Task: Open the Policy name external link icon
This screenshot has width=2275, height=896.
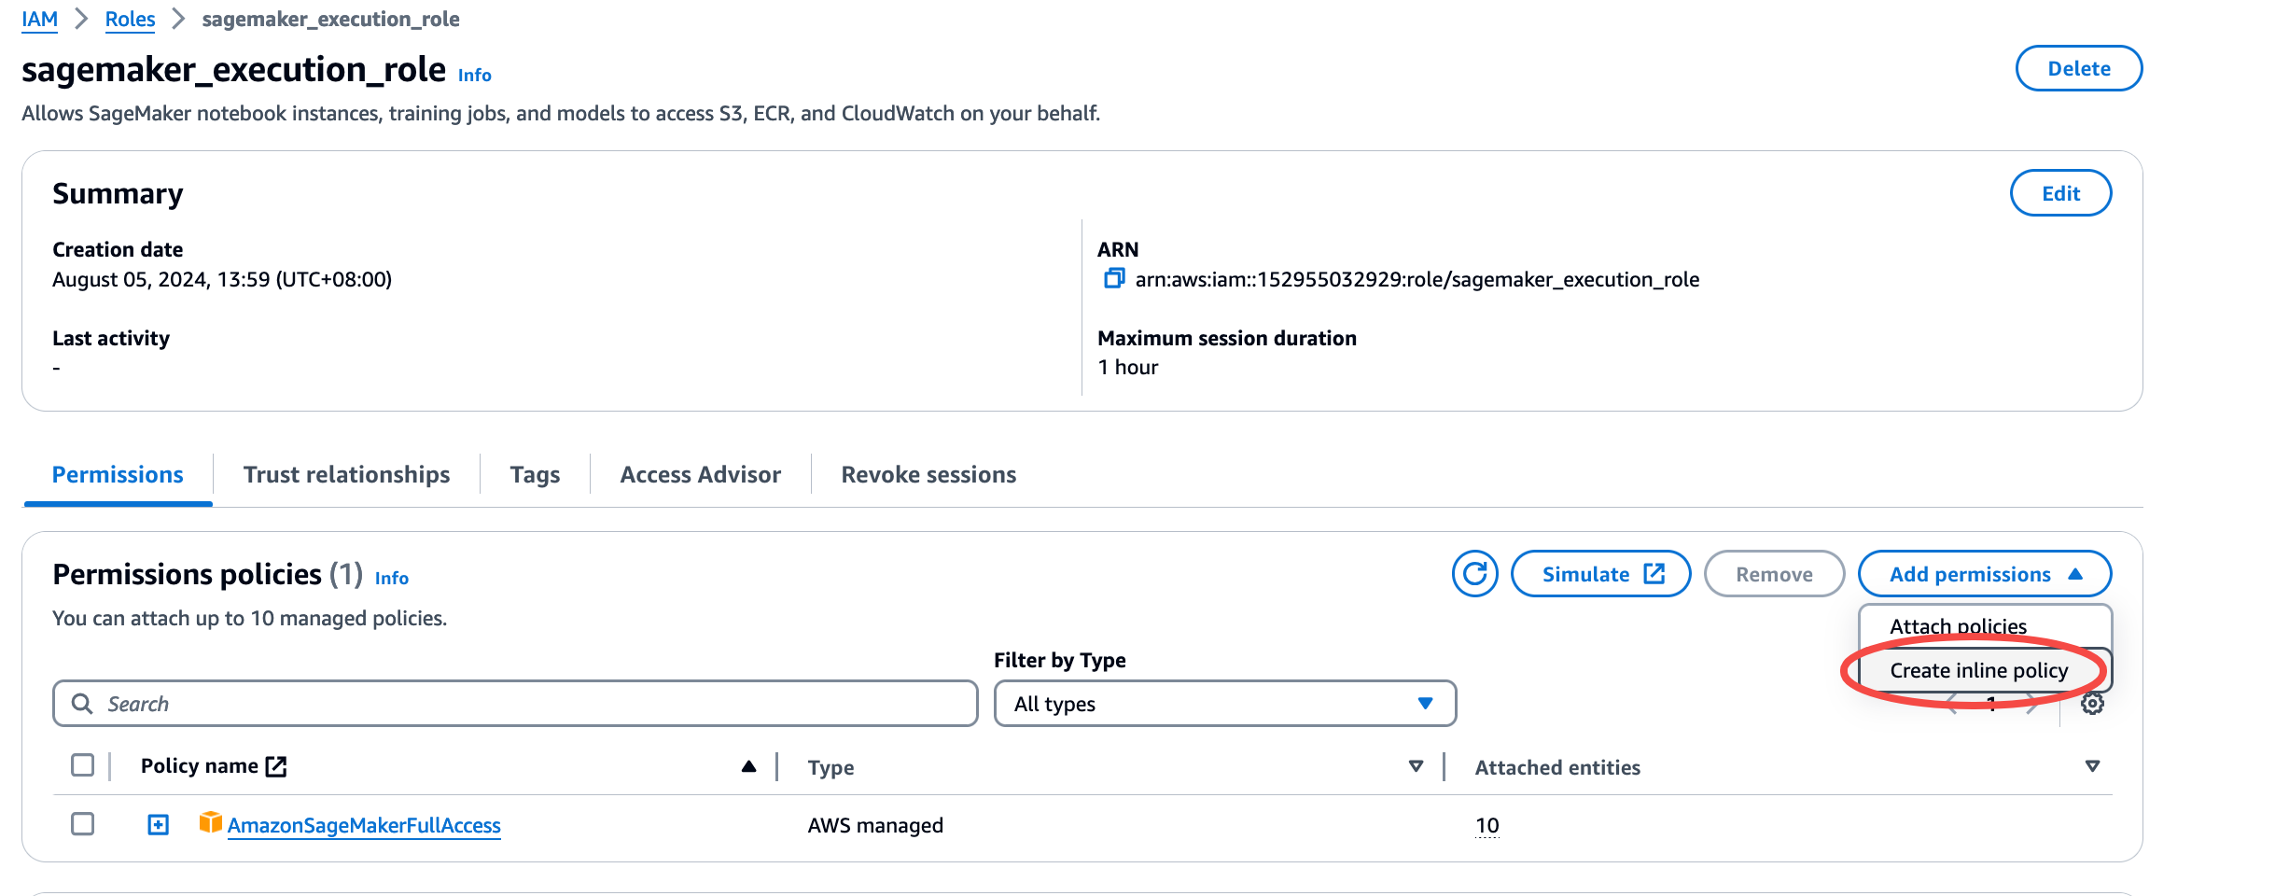Action: (x=276, y=766)
